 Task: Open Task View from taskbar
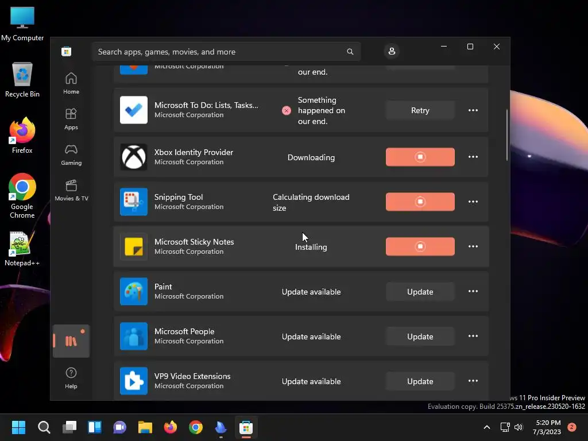[x=69, y=427]
